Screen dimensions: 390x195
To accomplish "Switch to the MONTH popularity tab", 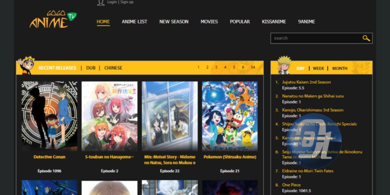I will click(340, 69).
